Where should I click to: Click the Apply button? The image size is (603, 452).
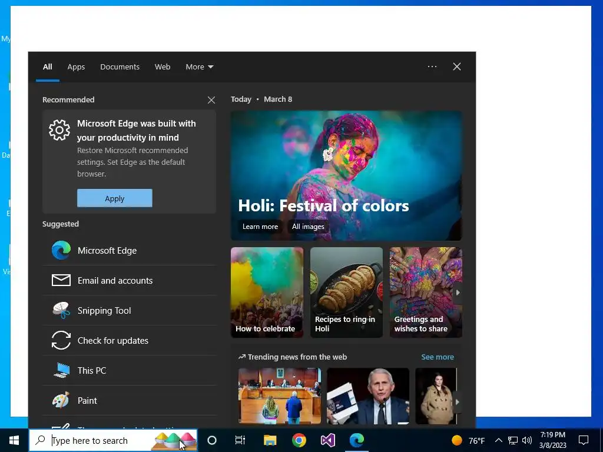pyautogui.click(x=115, y=198)
